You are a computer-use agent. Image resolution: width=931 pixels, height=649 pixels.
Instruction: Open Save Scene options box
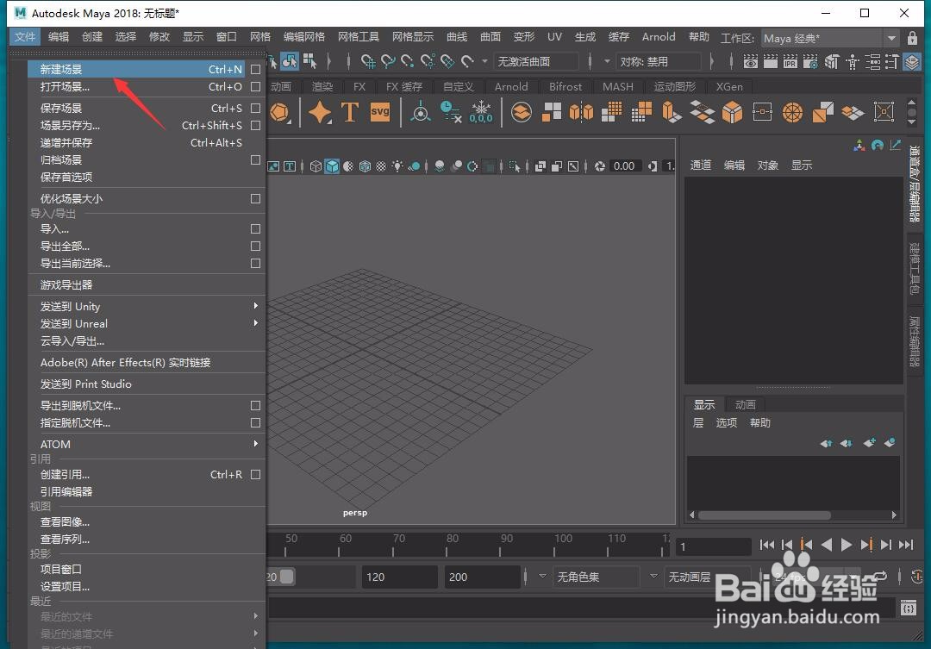(x=255, y=108)
